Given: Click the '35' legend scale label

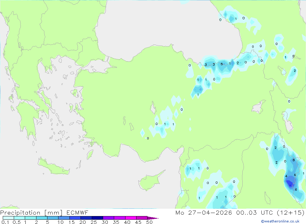Looking at the screenshot, I should point(116,222).
